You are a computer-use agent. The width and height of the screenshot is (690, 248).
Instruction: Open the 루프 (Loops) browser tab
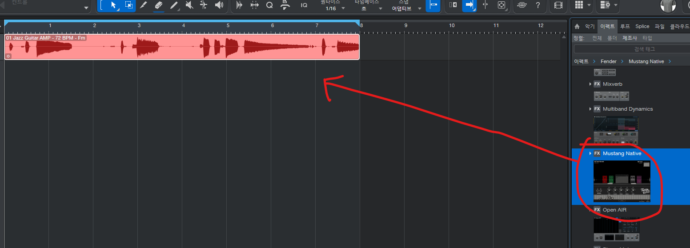click(x=625, y=26)
